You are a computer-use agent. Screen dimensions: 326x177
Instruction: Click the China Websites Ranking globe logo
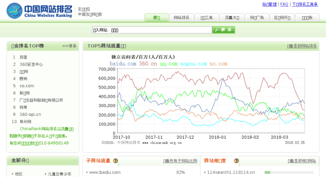(x=14, y=10)
